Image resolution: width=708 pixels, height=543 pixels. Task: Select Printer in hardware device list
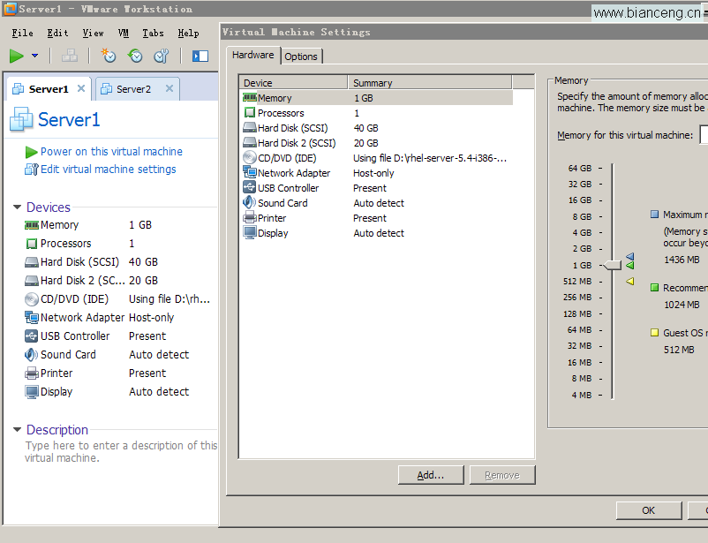point(377,218)
